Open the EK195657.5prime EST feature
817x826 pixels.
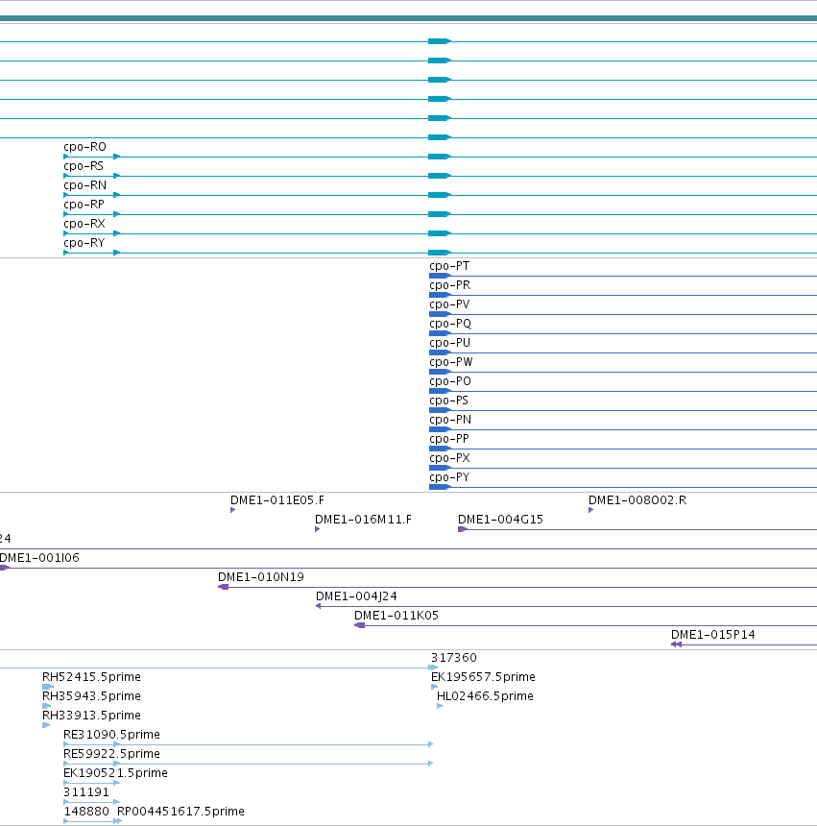tap(483, 677)
